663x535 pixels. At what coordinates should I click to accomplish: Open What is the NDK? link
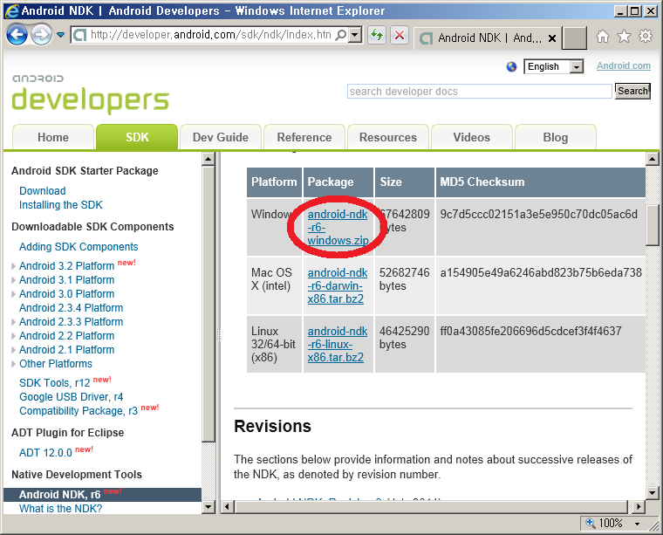pyautogui.click(x=60, y=508)
